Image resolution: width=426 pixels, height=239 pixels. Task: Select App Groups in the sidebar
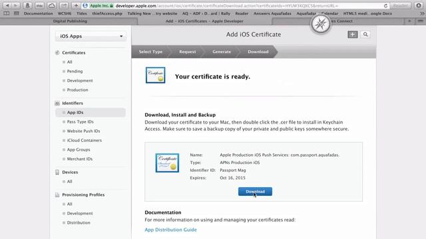pos(79,149)
